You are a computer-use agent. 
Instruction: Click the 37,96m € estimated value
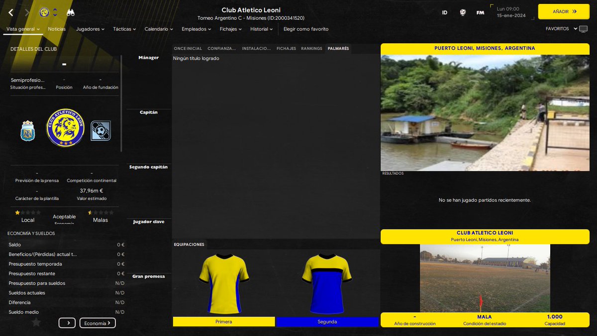(91, 191)
